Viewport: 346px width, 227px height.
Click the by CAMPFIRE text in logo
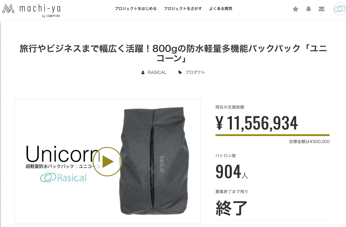pyautogui.click(x=51, y=16)
